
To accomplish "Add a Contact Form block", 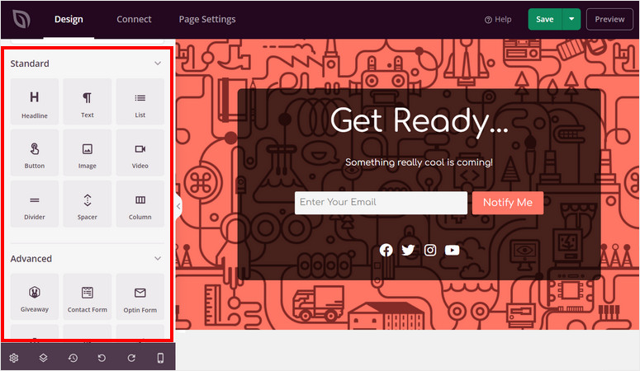I will pos(88,297).
